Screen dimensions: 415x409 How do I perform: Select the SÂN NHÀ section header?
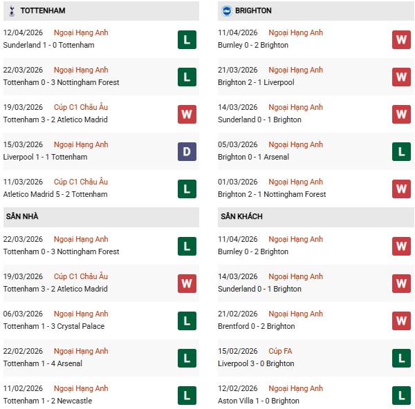click(22, 216)
